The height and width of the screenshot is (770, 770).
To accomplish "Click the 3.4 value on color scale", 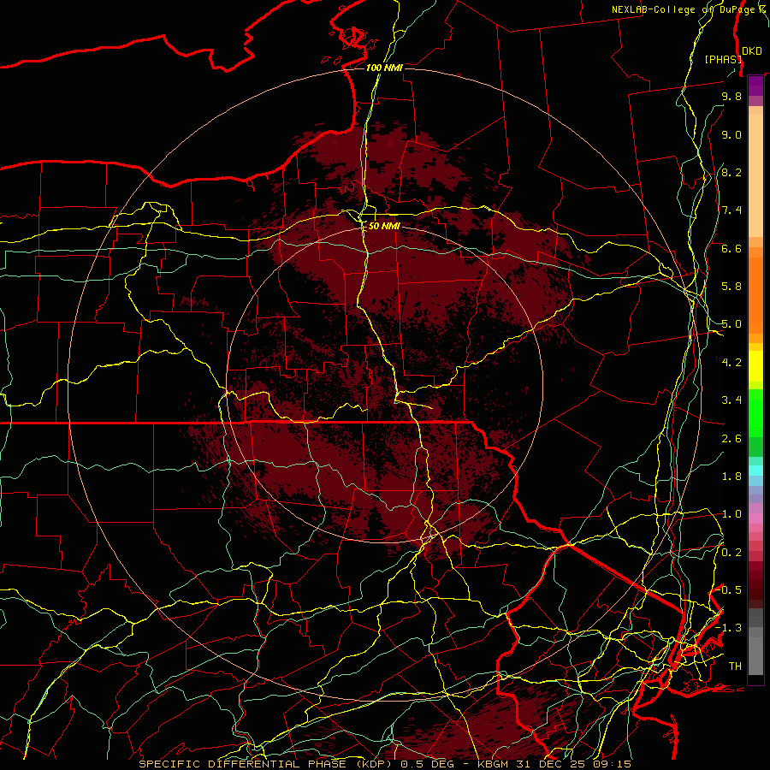I will click(x=731, y=400).
